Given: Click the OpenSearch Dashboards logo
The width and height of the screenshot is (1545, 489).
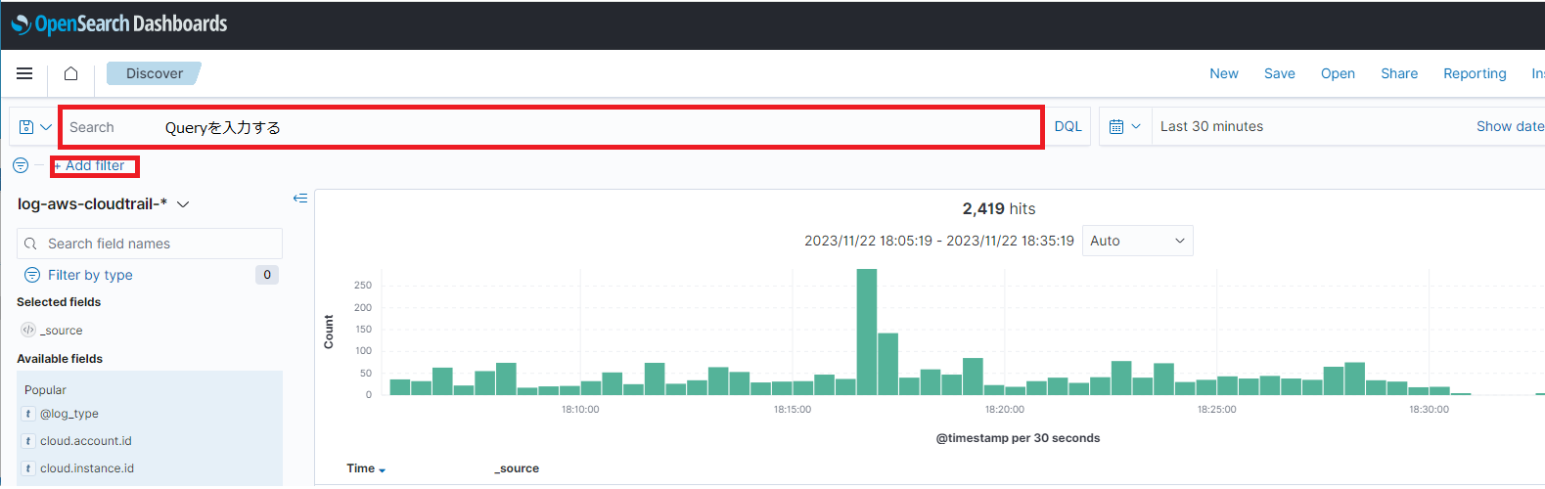Looking at the screenshot, I should tap(119, 23).
